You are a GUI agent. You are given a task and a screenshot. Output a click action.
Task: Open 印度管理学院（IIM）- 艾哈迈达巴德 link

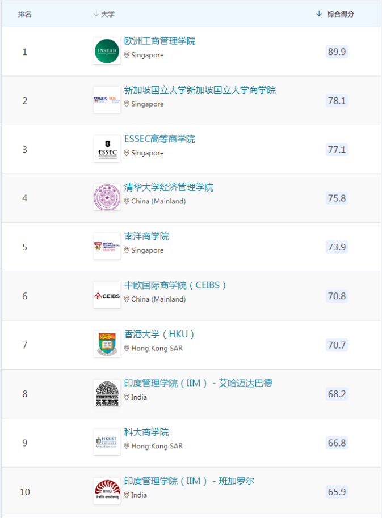(x=198, y=383)
